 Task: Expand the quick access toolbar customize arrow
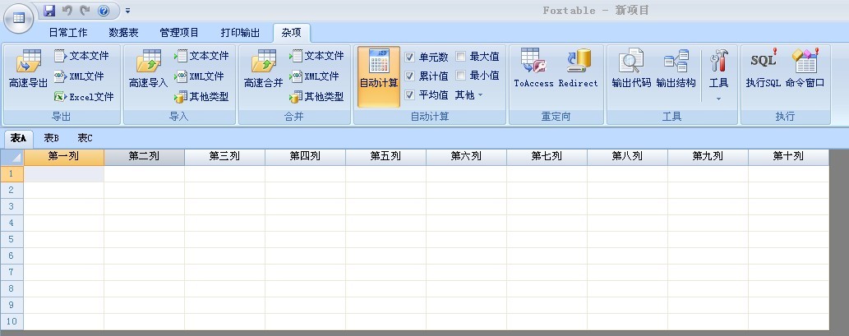[x=127, y=11]
